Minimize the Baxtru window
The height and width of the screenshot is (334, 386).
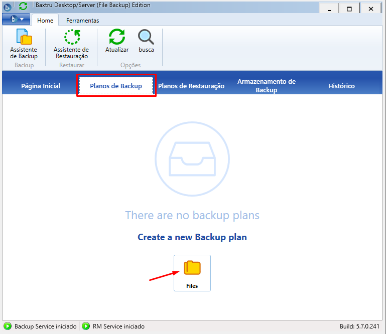(x=329, y=9)
